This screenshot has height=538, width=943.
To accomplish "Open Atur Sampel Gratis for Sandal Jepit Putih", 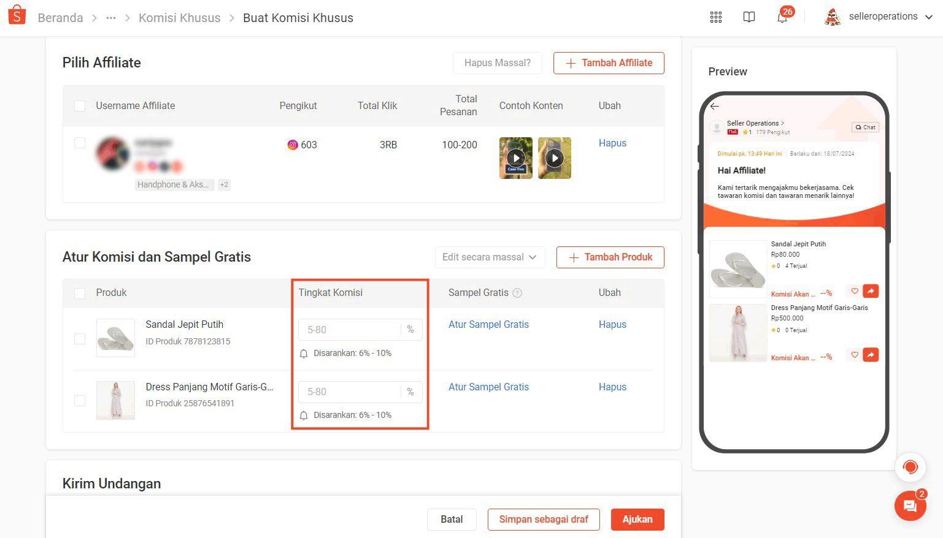I will pyautogui.click(x=488, y=324).
